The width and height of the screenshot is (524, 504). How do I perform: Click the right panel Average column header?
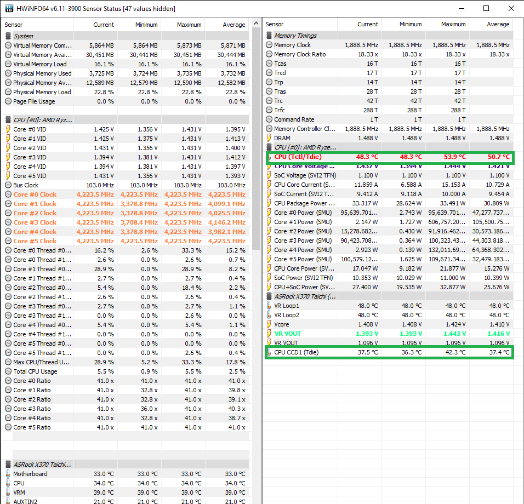491,24
